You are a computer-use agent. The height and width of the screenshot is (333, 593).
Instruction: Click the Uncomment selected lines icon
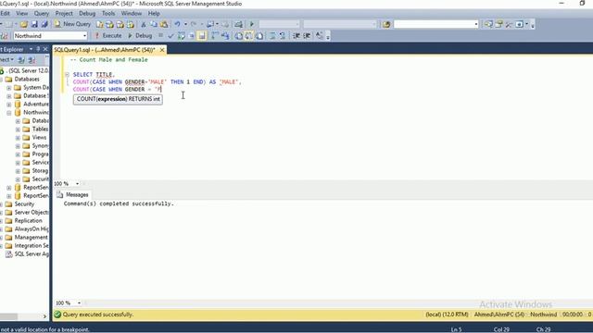tap(283, 36)
